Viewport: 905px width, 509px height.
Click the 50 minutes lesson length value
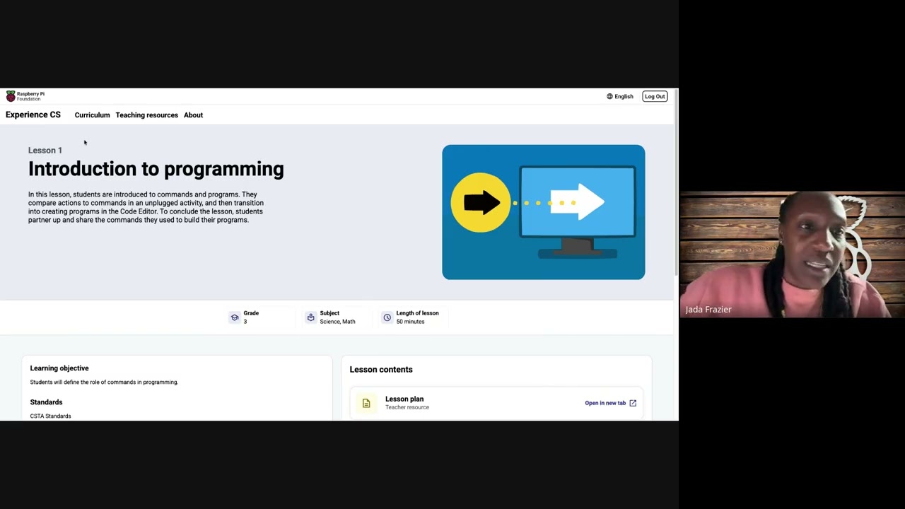coord(410,322)
